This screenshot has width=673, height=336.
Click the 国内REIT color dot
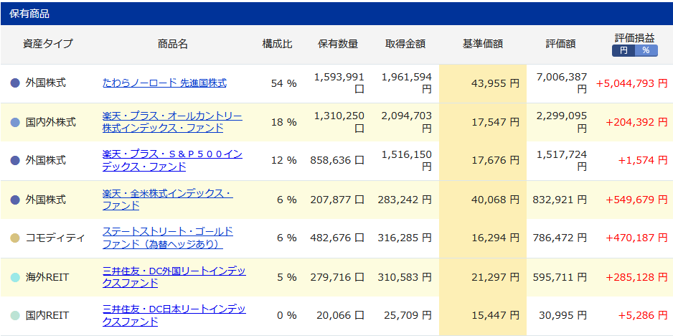[x=15, y=316]
